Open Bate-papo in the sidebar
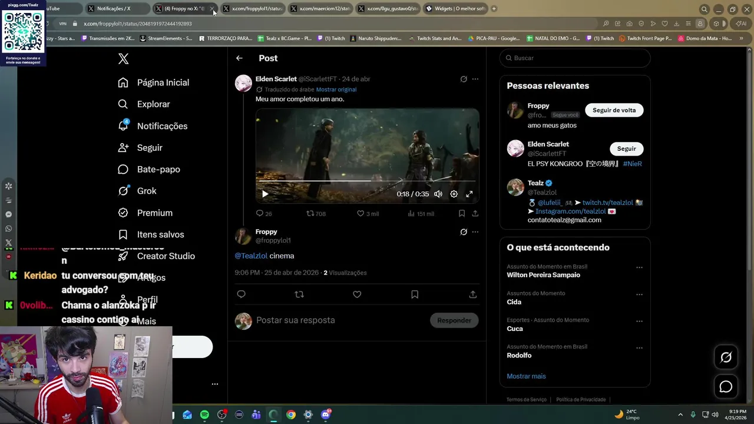 click(x=149, y=170)
